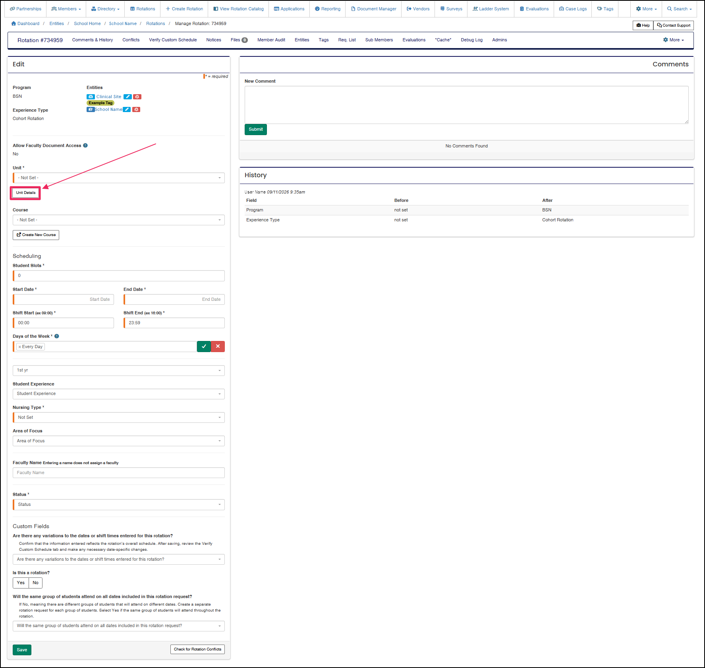
Task: Contact Support button in top right
Action: pos(674,25)
